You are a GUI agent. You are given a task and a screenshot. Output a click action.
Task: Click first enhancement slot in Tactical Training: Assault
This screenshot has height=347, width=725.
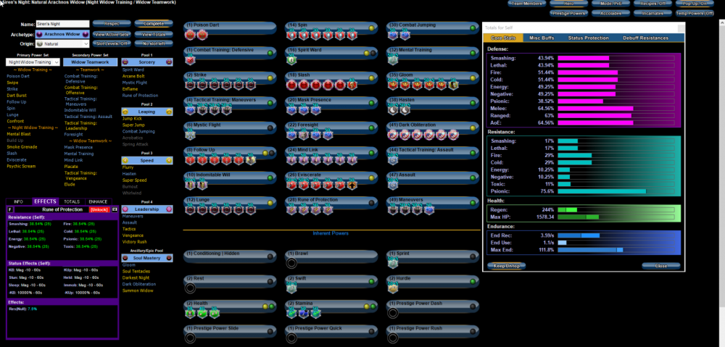(394, 159)
